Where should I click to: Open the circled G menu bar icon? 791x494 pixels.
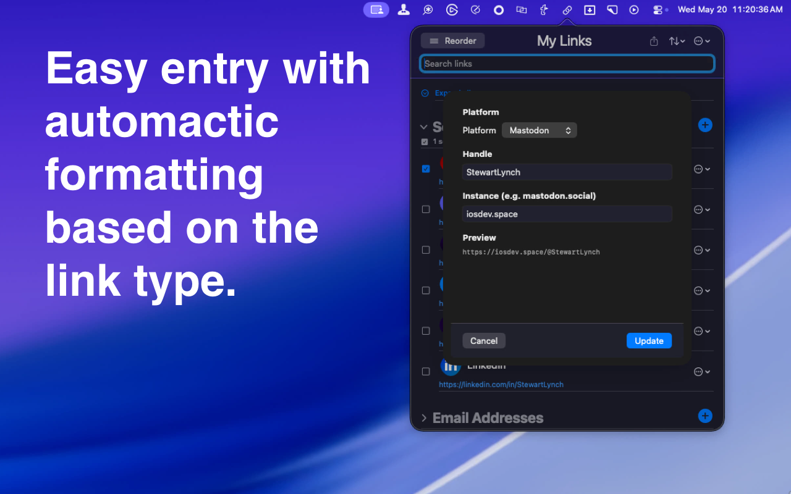coord(452,10)
